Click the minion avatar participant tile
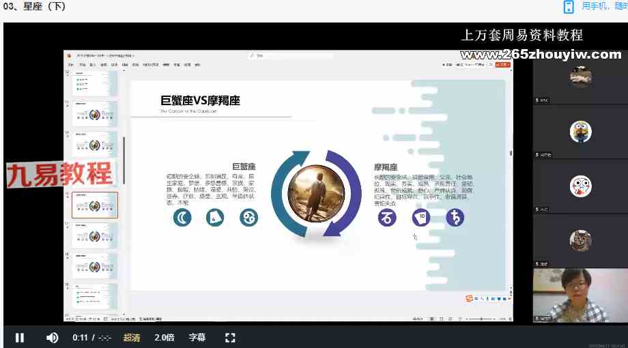 [x=580, y=131]
